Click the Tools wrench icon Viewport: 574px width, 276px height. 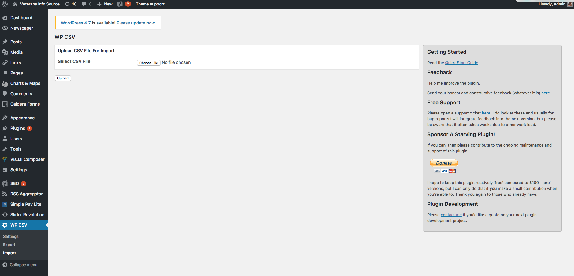pyautogui.click(x=5, y=149)
